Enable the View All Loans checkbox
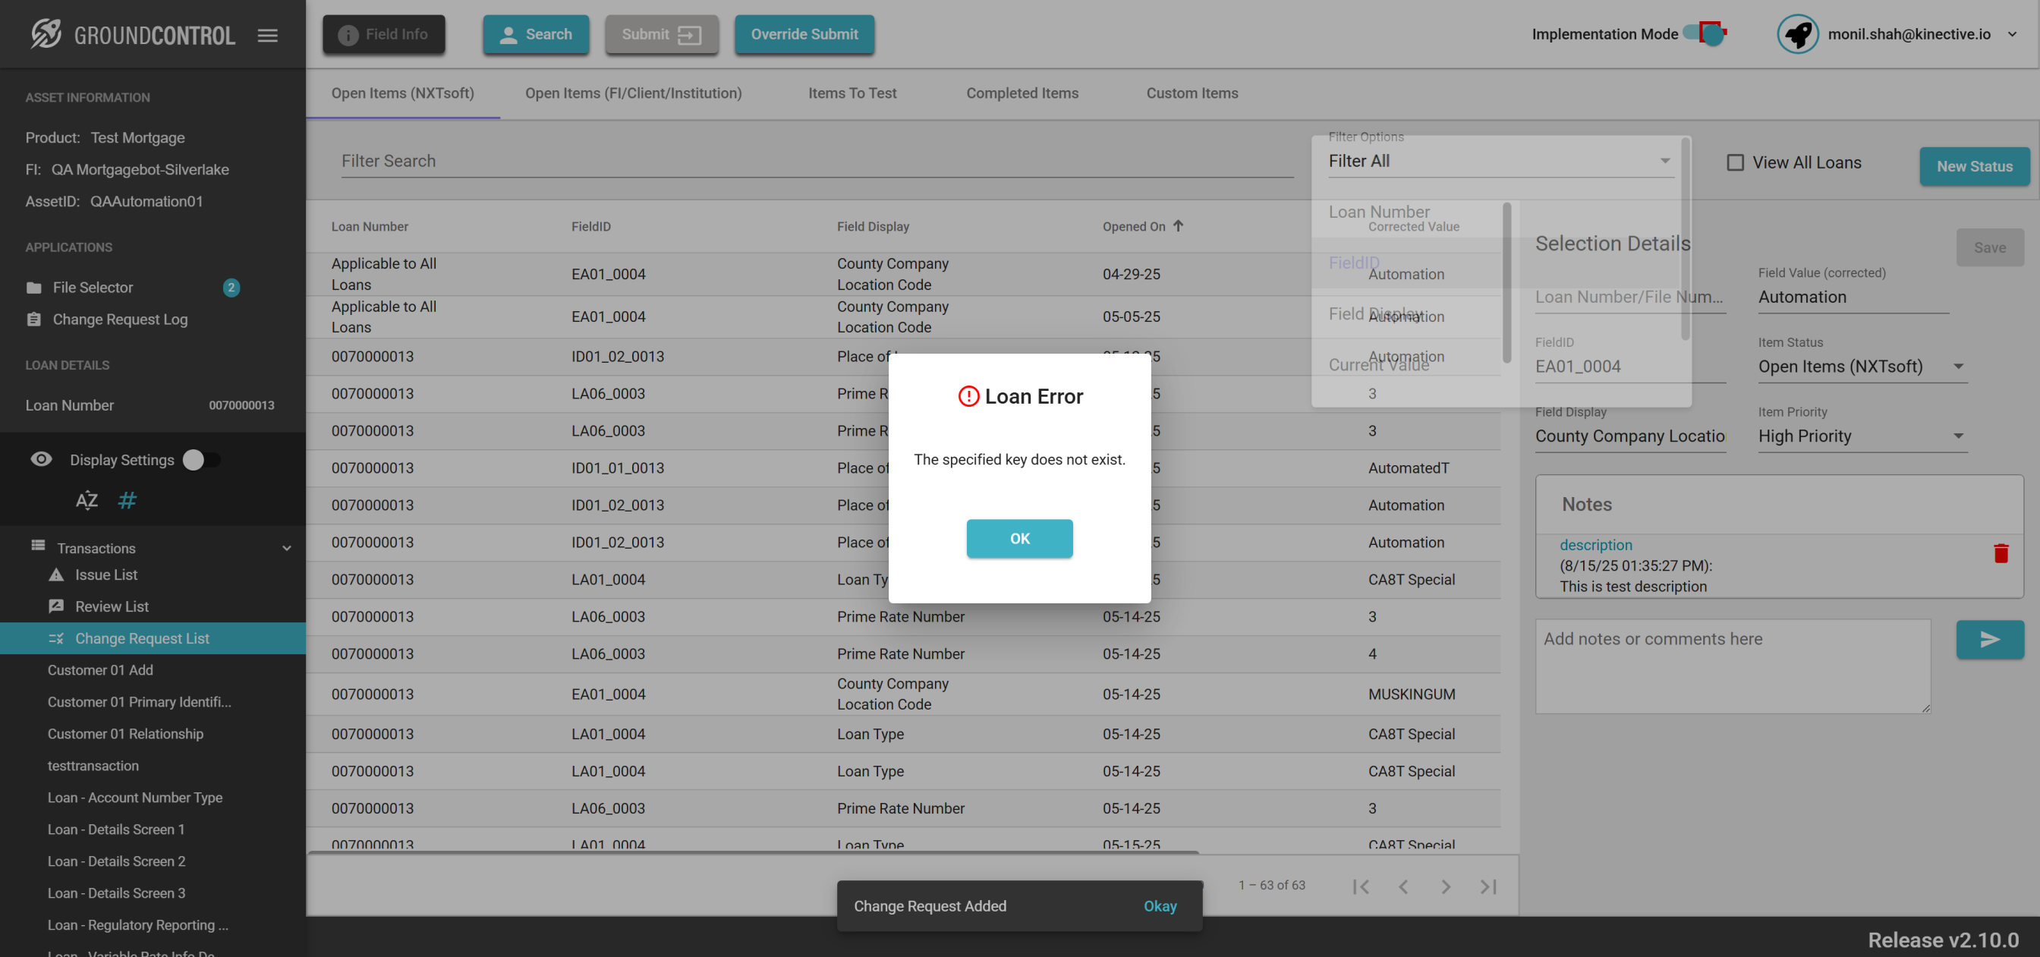The image size is (2040, 957). pyautogui.click(x=1734, y=162)
